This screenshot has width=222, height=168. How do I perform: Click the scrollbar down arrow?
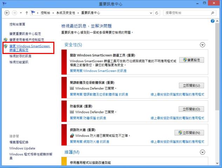coord(217,163)
